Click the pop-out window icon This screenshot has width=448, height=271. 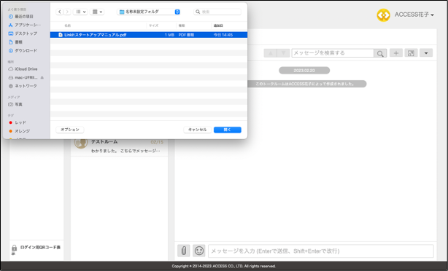coord(411,53)
